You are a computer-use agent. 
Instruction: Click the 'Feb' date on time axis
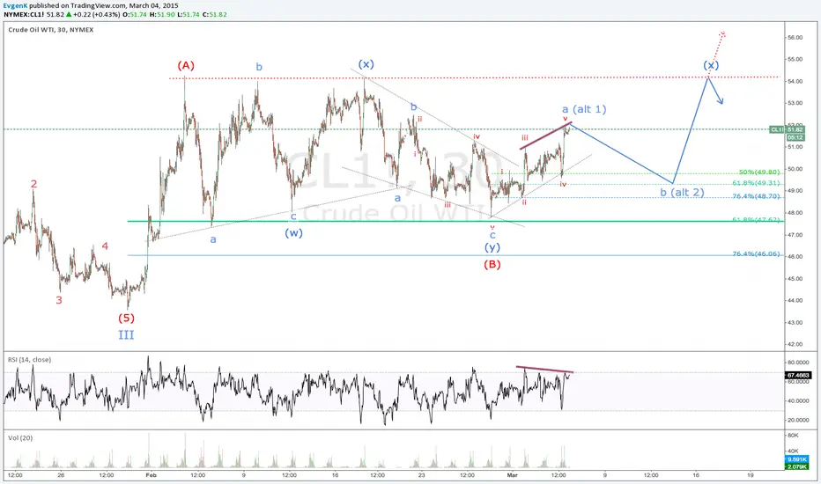coord(152,475)
